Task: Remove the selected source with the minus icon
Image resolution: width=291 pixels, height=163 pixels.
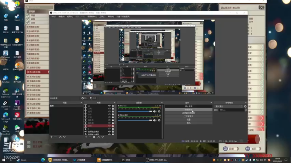Action: coord(90,137)
